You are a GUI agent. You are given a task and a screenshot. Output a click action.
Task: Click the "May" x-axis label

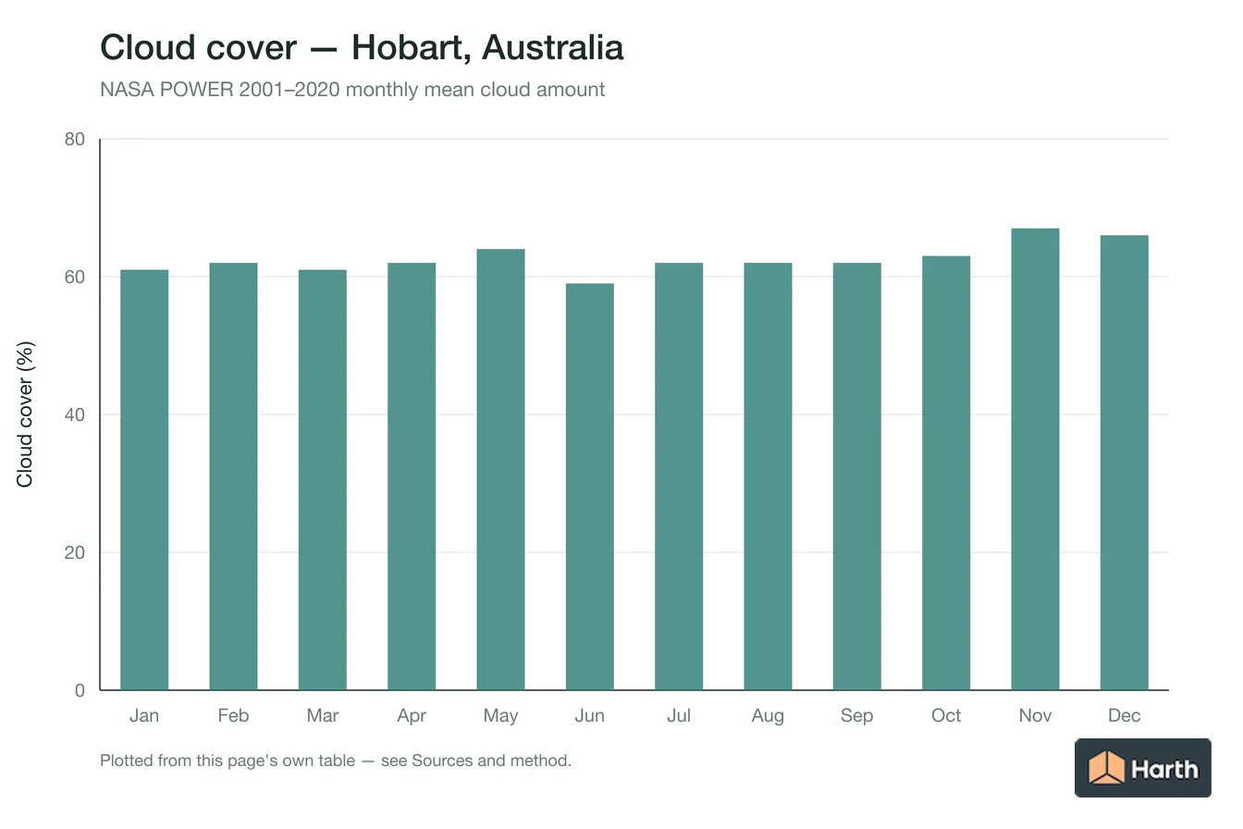[500, 715]
